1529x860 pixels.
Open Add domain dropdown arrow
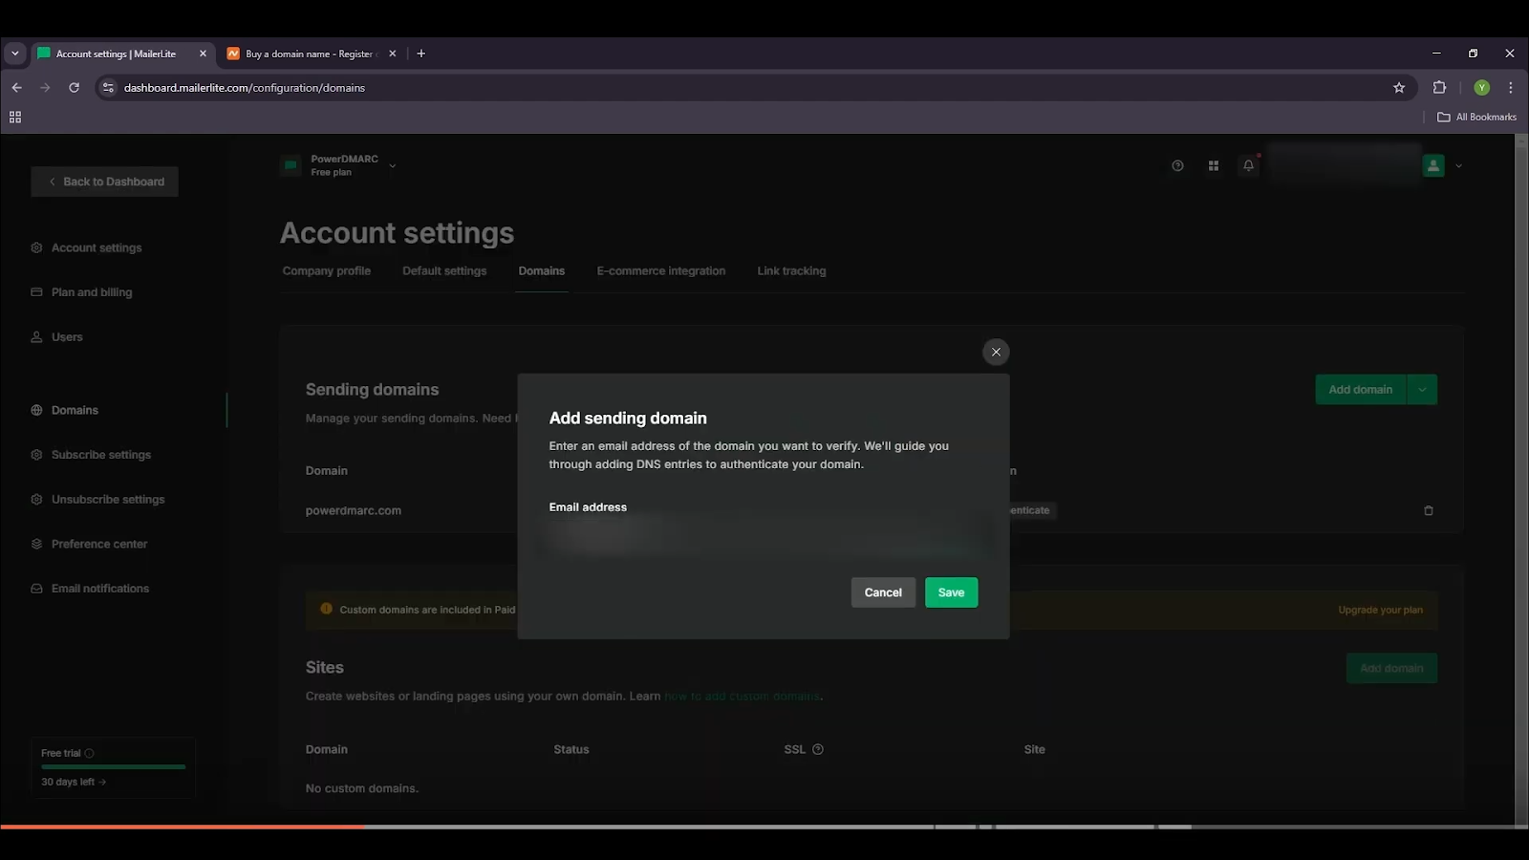click(x=1422, y=390)
